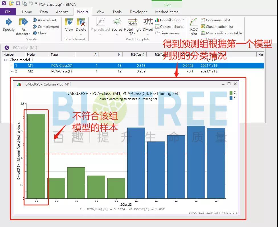Screen dimensions: 278x227
Task: Click the Save icon in quick access toolbar
Action: (x=18, y=4)
